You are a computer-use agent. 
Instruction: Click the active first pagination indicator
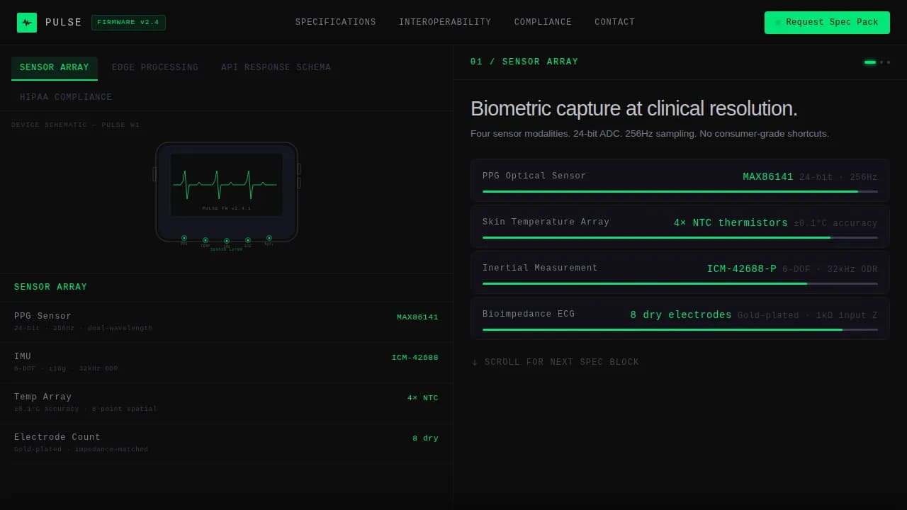click(870, 62)
